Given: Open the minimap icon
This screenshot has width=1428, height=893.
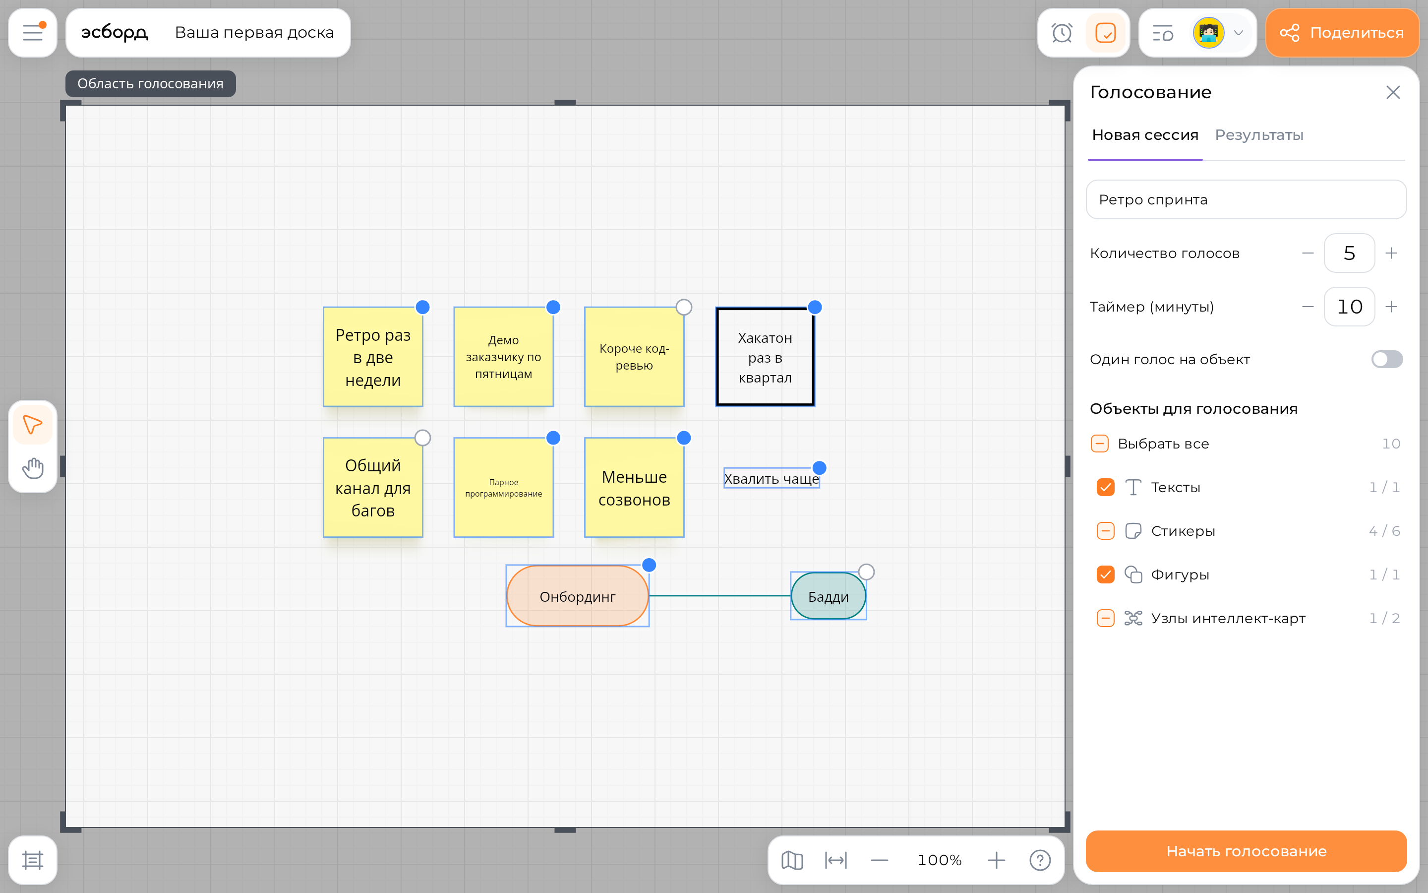Looking at the screenshot, I should tap(792, 860).
